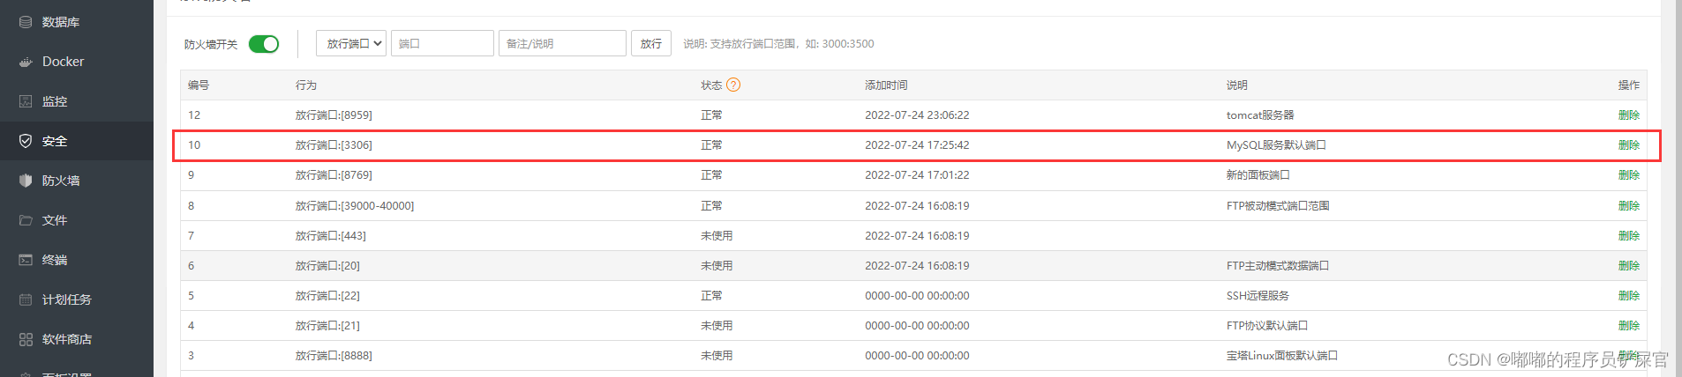The height and width of the screenshot is (377, 1682).
Task: Click the text SSH远程服务
Action: pos(1258,296)
